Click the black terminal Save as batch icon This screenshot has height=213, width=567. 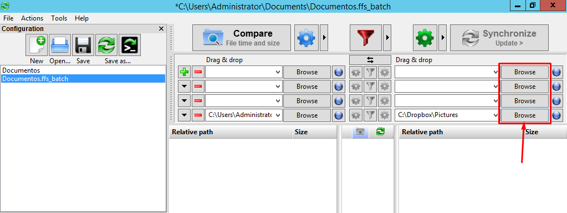[x=130, y=45]
